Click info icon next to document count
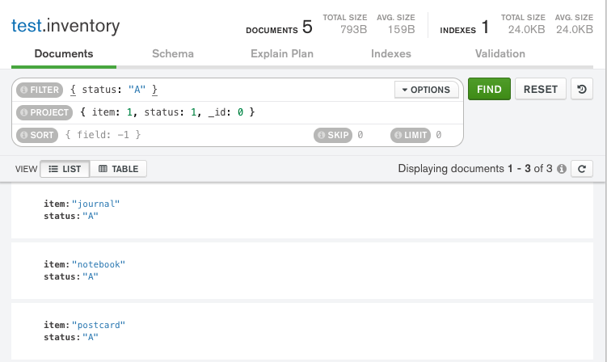Image resolution: width=607 pixels, height=362 pixels. [x=561, y=169]
